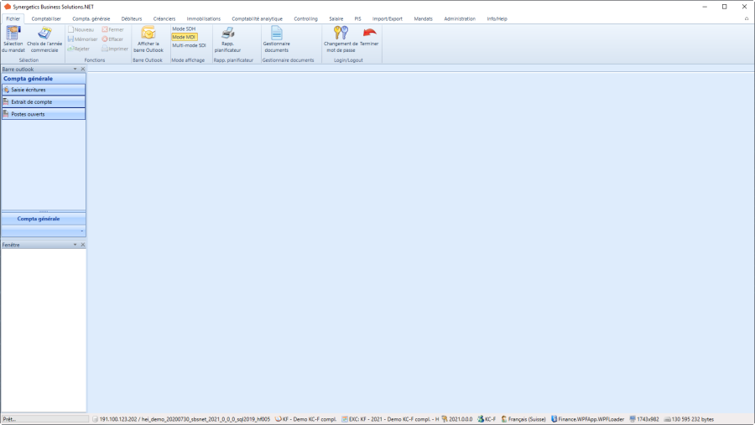The width and height of the screenshot is (755, 425).
Task: Click the 1743x982 resolution status entry
Action: (x=643, y=419)
